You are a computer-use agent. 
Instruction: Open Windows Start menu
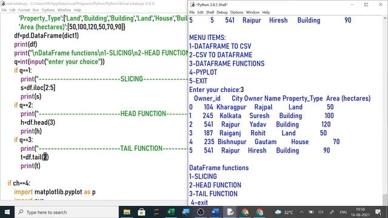click(x=7, y=212)
